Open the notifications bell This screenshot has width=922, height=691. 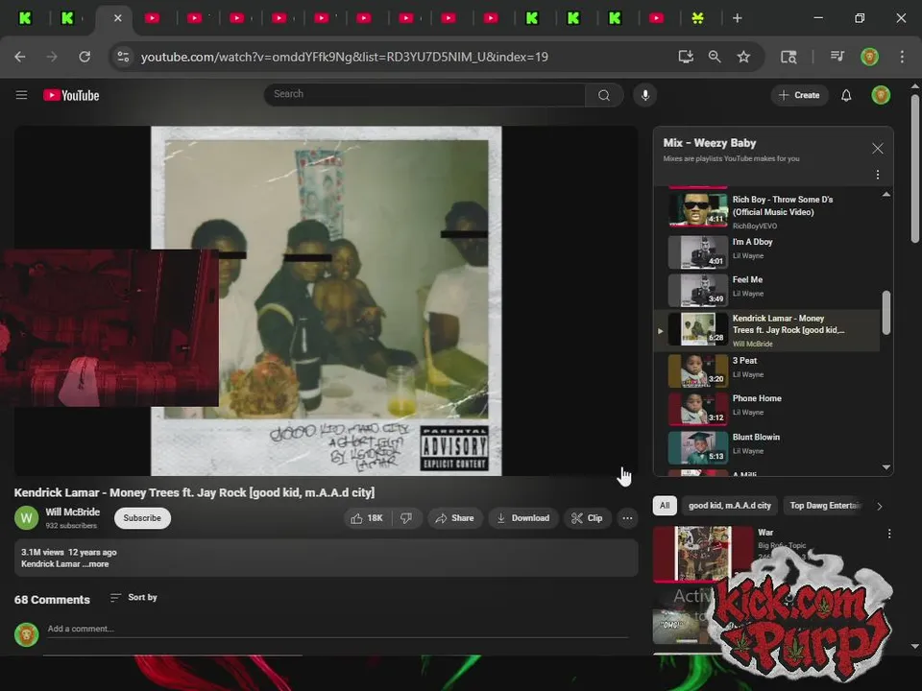point(846,95)
